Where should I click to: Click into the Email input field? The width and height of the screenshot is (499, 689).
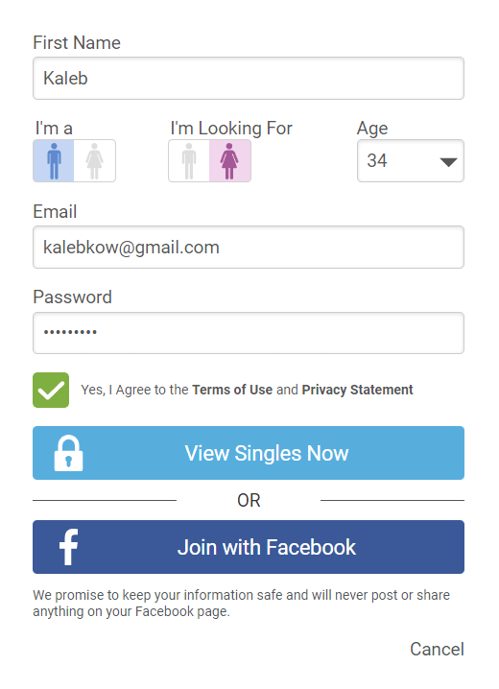(249, 247)
